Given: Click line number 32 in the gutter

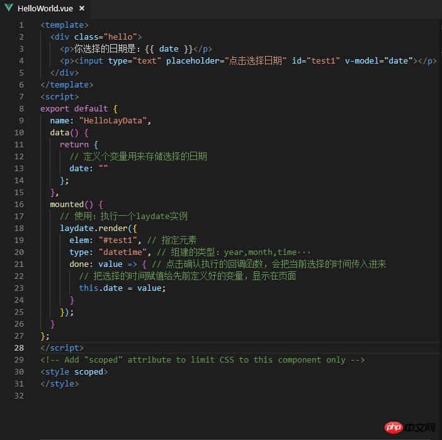Looking at the screenshot, I should tap(19, 396).
